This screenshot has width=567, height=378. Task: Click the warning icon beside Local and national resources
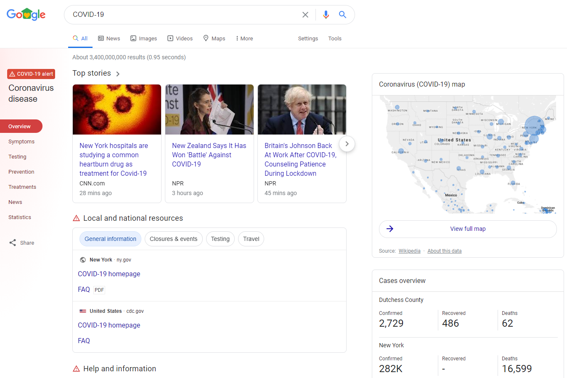pyautogui.click(x=77, y=218)
